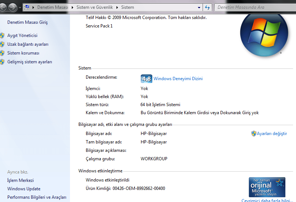Open İşlem Merkezi link
The width and height of the screenshot is (296, 202).
[21, 180]
